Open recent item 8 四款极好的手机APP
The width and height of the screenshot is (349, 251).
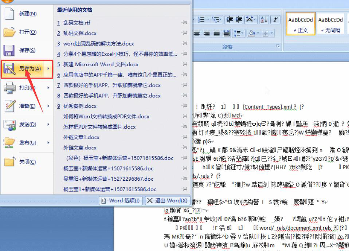point(109,96)
